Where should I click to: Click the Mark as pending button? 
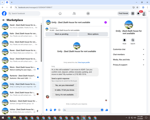coord(61,34)
